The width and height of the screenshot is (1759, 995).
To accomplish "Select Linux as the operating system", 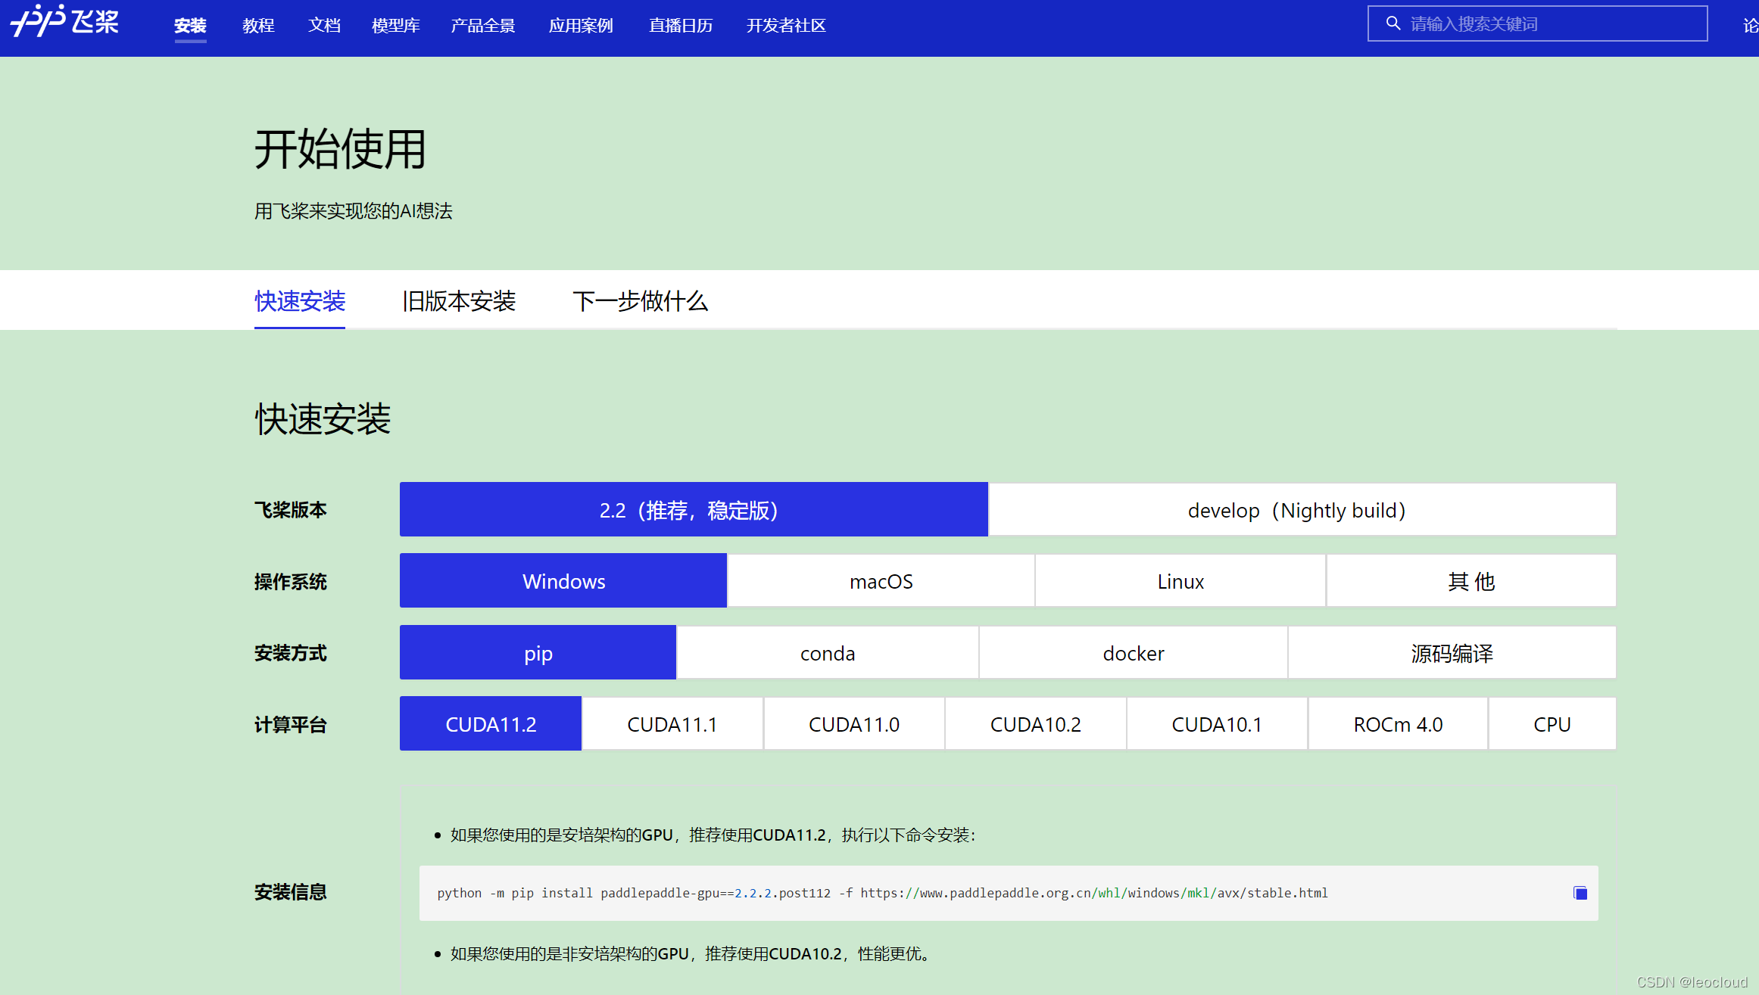I will pos(1179,580).
